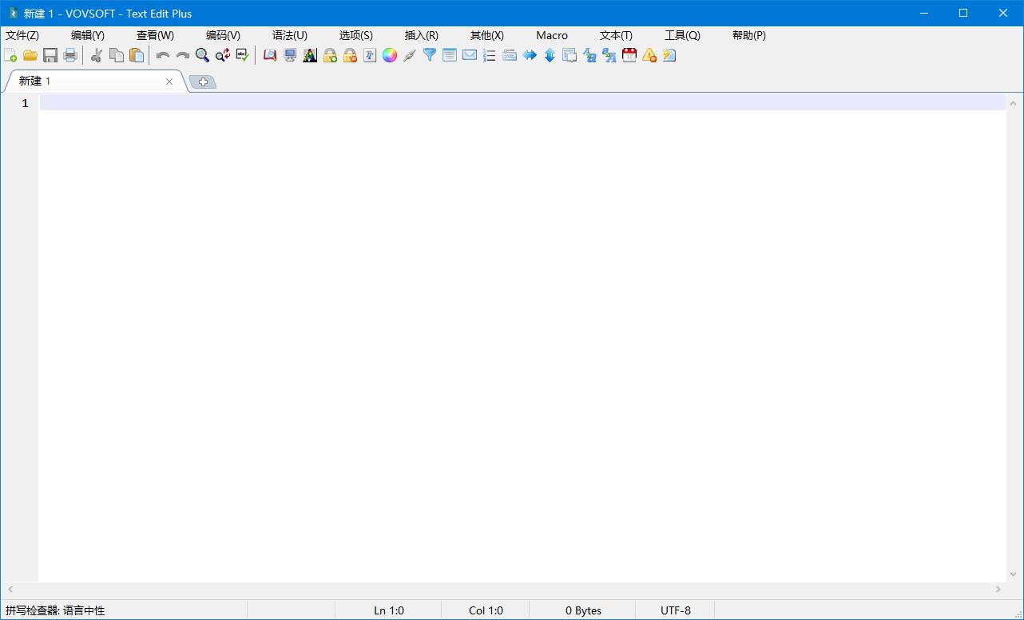Add a new tab with plus button
This screenshot has height=620, width=1024.
pos(203,82)
